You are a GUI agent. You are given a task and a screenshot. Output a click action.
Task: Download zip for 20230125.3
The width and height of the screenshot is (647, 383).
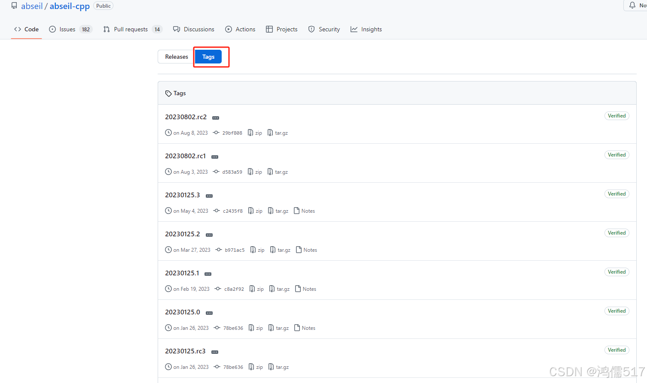[255, 211]
